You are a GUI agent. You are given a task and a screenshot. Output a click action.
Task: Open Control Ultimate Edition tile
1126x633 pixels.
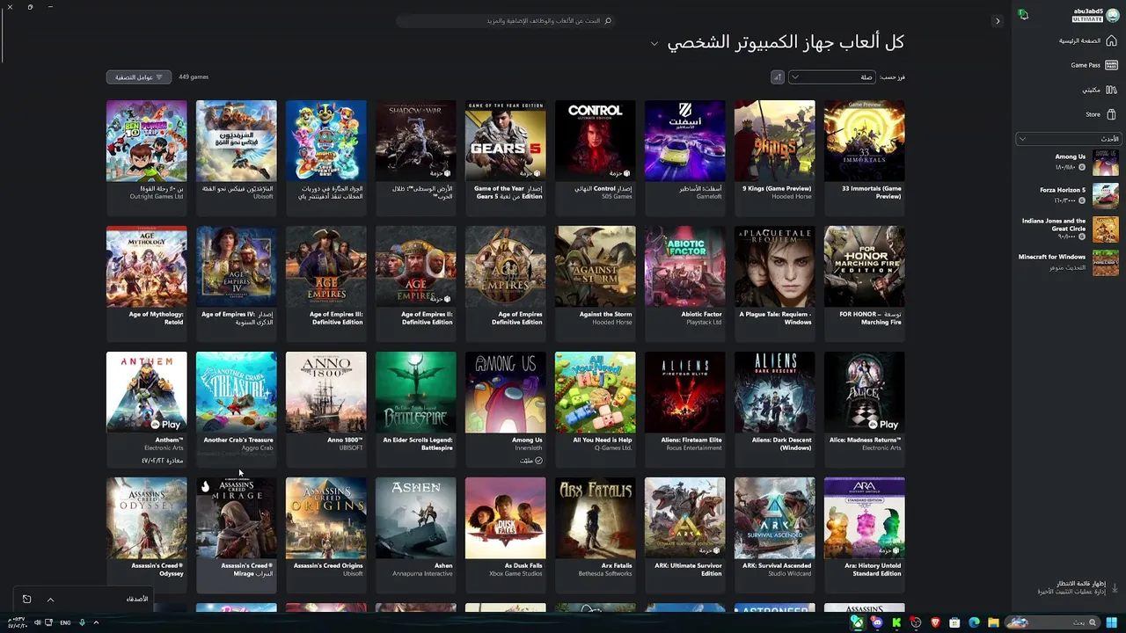coord(595,156)
